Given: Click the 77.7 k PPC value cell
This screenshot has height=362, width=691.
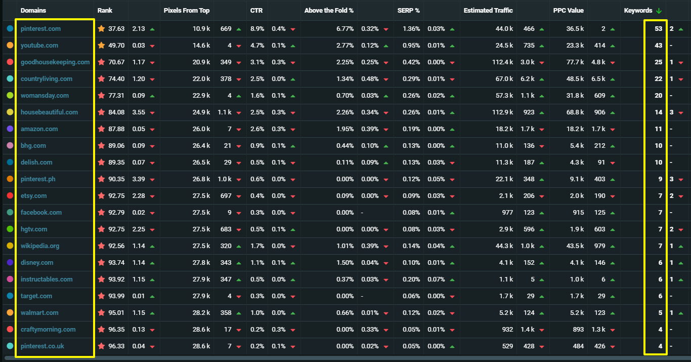Looking at the screenshot, I should pyautogui.click(x=574, y=62).
